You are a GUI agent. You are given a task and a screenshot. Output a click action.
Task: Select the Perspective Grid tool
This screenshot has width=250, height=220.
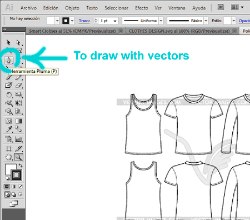point(18,111)
